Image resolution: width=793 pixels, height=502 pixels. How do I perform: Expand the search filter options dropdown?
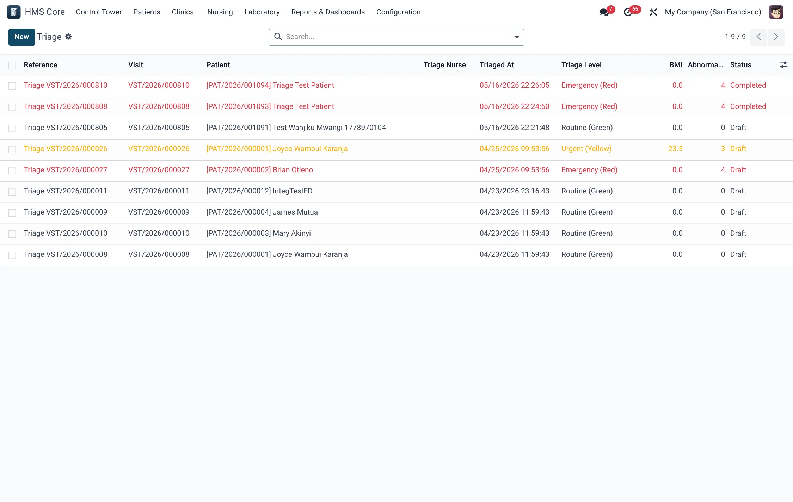point(516,37)
